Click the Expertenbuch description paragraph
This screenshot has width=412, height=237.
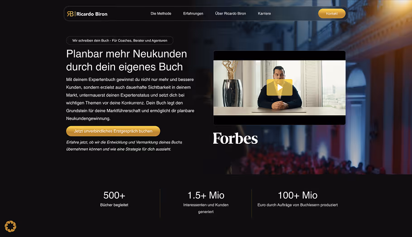pos(130,99)
